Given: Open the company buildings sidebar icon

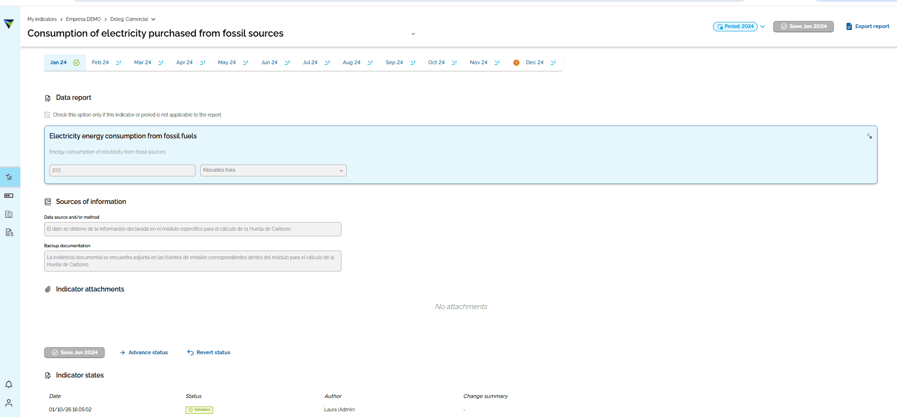Looking at the screenshot, I should click(9, 214).
